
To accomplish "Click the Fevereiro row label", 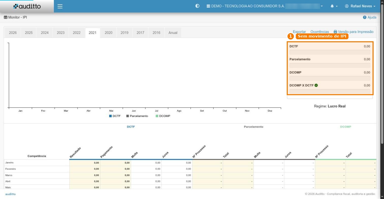I will (10, 169).
